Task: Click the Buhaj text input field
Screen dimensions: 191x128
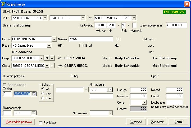Action: coord(70,90)
